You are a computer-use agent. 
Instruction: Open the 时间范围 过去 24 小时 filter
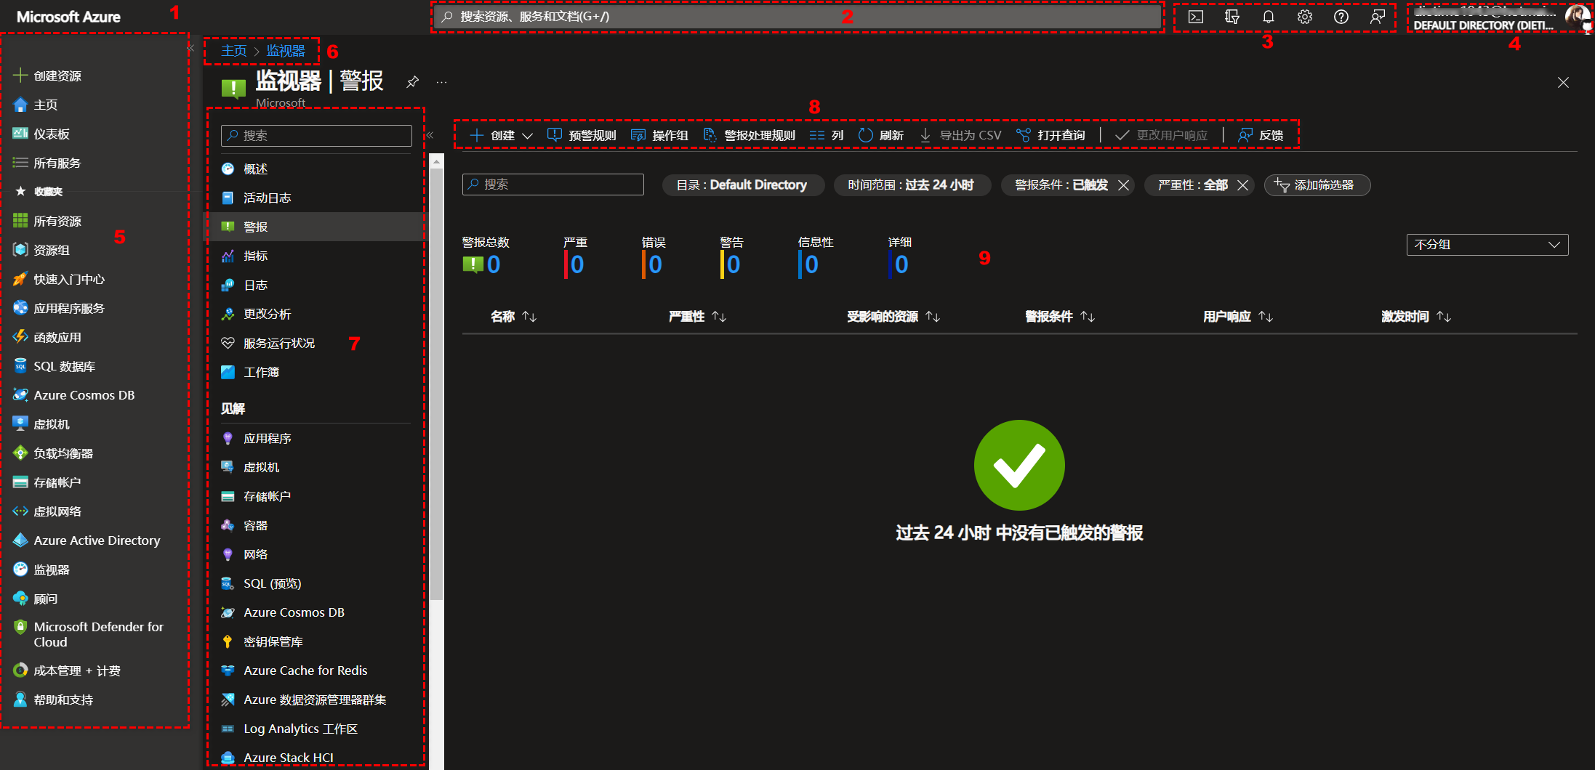[912, 185]
